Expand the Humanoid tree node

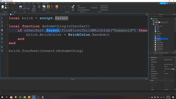click(153, 33)
